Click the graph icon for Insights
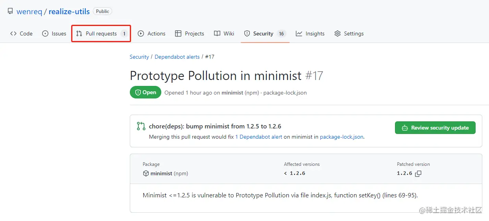Image resolution: width=489 pixels, height=221 pixels. pyautogui.click(x=299, y=33)
